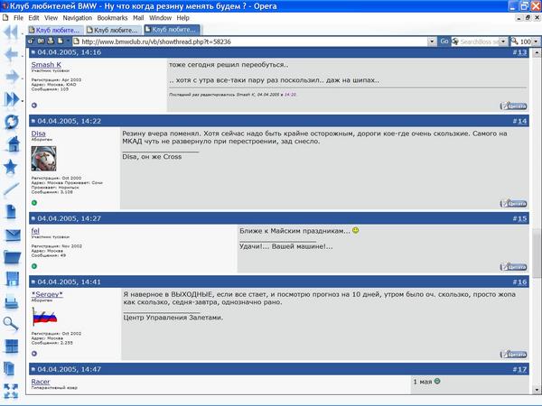Click Disa's green online status icon

pyautogui.click(x=34, y=203)
